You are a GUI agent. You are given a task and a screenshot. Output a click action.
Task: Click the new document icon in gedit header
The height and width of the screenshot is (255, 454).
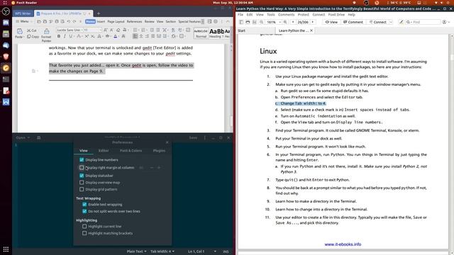[38, 137]
